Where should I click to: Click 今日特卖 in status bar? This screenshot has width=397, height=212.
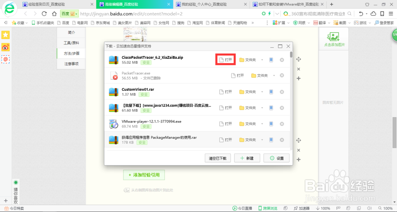tap(14, 208)
